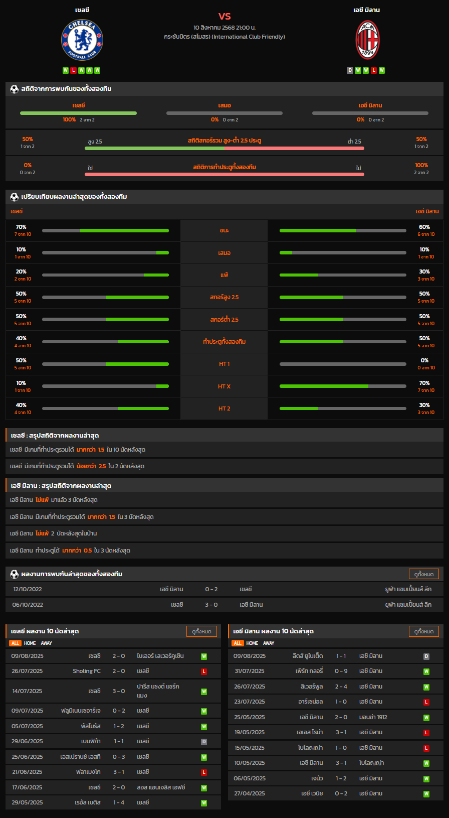Image resolution: width=449 pixels, height=818 pixels.
Task: Click D result badge for Milan 09/08/2025 match
Action: pos(426,656)
